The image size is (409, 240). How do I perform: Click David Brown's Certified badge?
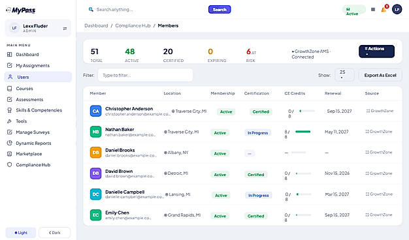(x=255, y=174)
